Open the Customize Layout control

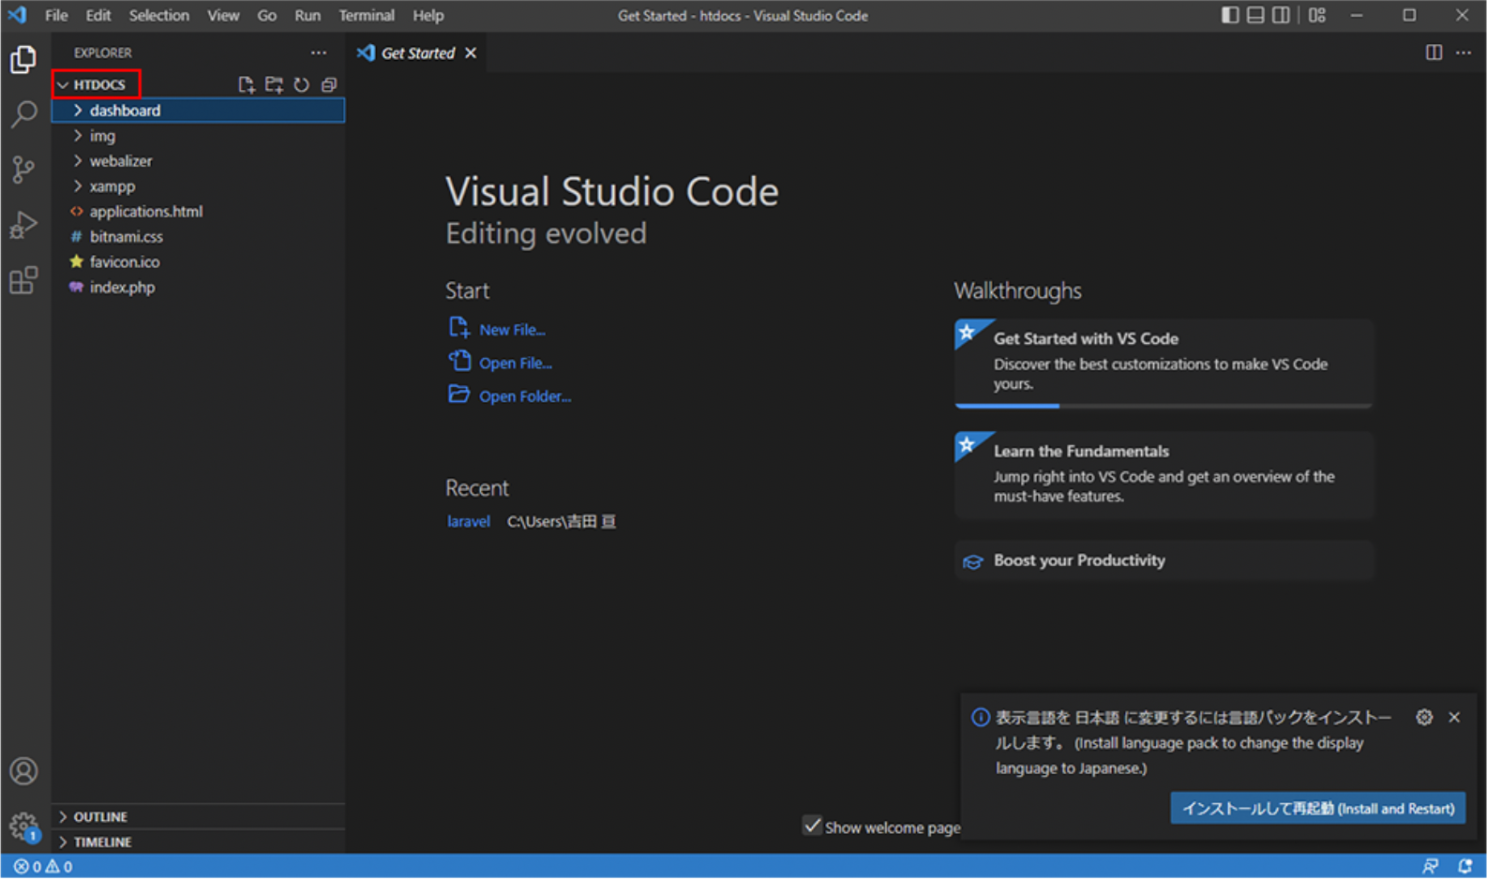point(1317,15)
